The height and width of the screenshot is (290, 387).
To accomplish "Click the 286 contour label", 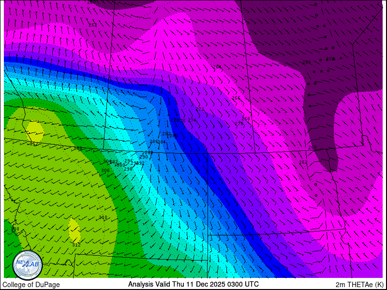I will pyautogui.click(x=153, y=142).
